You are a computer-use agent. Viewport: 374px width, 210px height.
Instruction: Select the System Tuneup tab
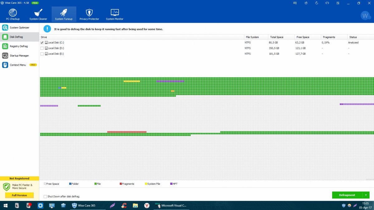(64, 14)
